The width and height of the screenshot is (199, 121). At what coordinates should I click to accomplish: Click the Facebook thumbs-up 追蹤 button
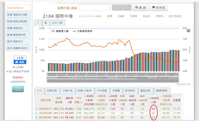[x=20, y=62]
